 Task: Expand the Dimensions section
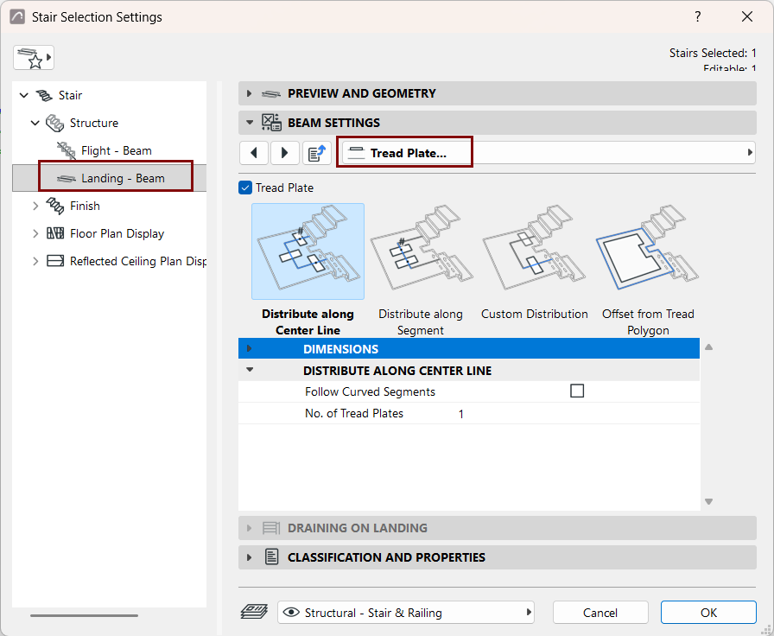pos(250,348)
